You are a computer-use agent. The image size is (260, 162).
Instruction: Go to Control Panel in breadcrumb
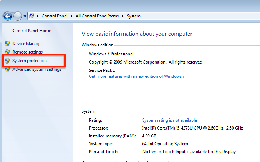click(55, 16)
